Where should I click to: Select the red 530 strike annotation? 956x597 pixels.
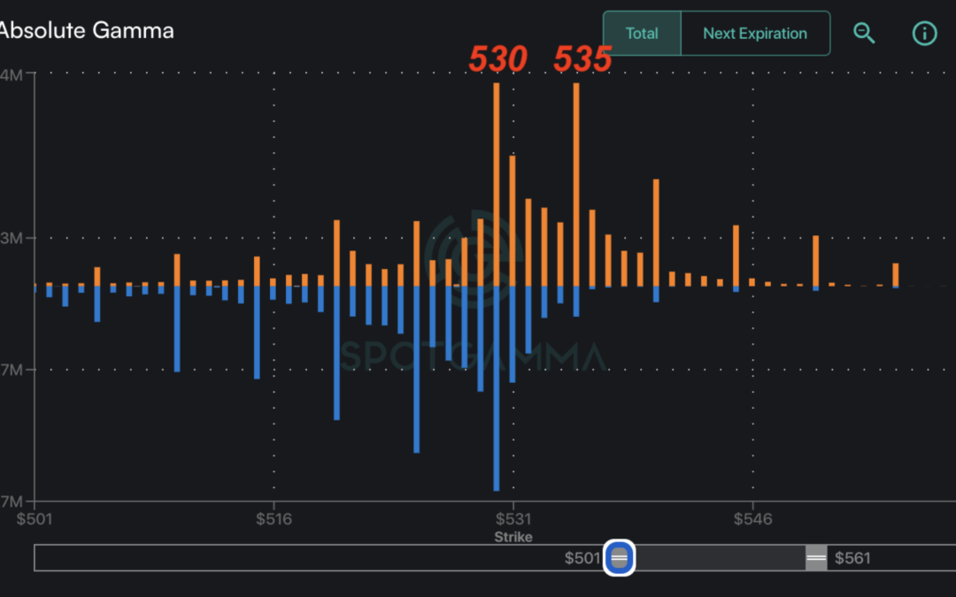(x=500, y=58)
